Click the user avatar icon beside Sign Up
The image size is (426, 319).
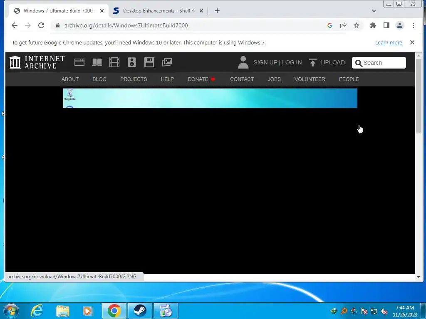243,62
